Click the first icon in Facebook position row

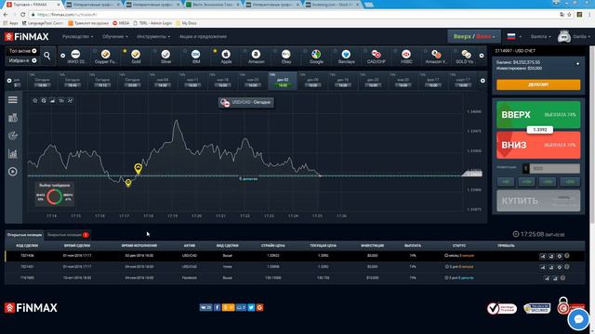point(547,278)
